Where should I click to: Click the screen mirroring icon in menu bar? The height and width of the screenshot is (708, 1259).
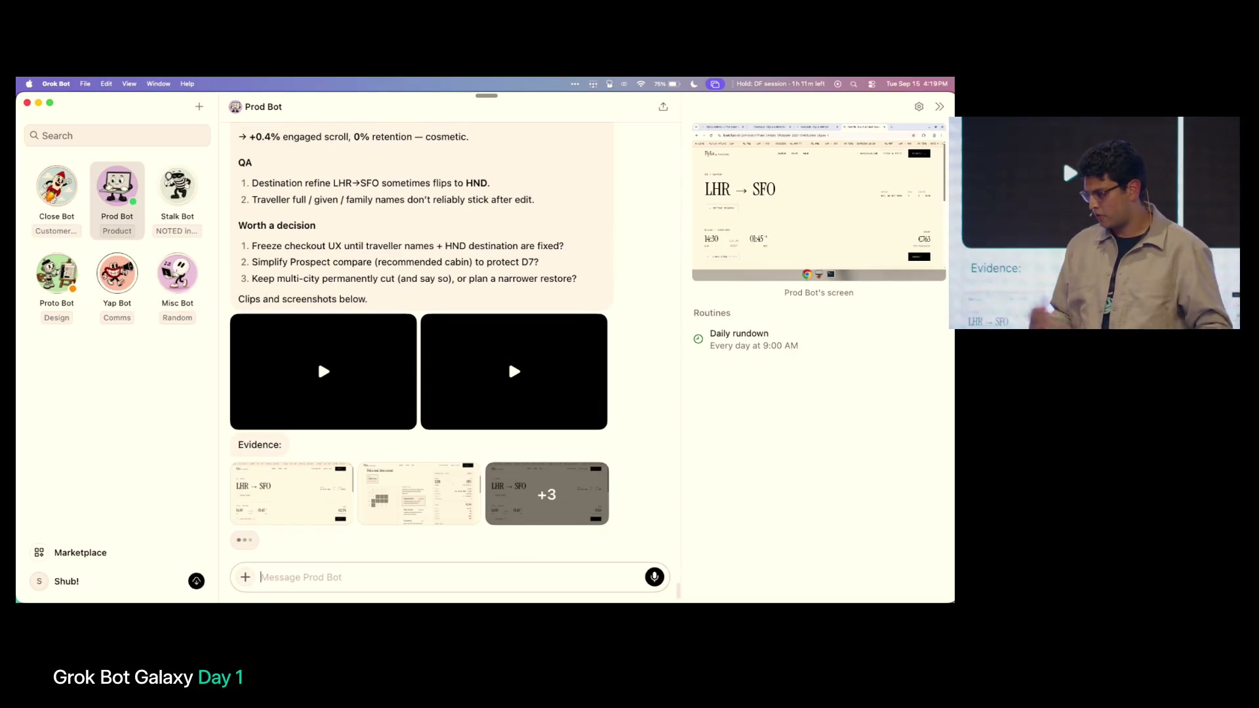click(x=715, y=84)
